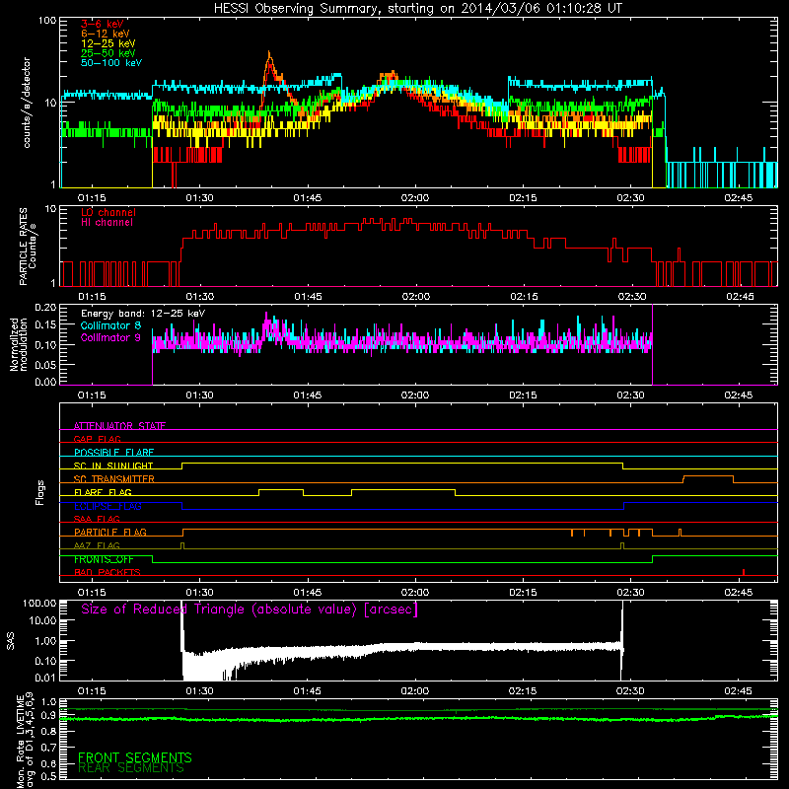Click the HI channel legend label

coord(108,223)
